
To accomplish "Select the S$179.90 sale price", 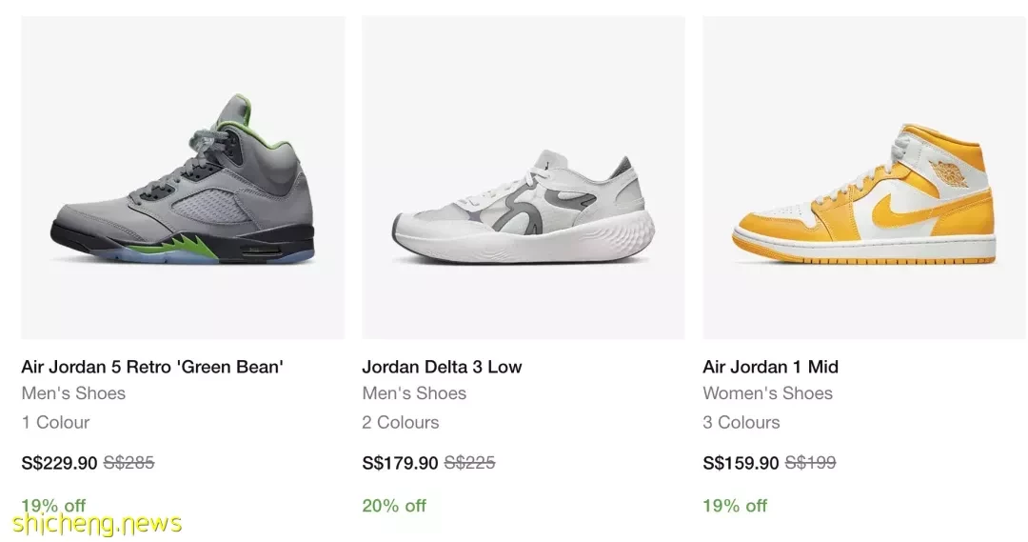I will [400, 463].
